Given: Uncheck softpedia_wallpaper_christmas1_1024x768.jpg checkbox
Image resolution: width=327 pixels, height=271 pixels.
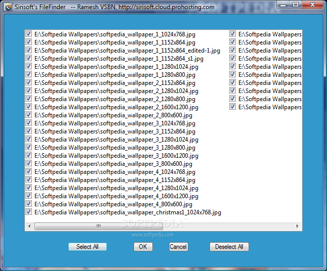Looking at the screenshot, I should (x=28, y=212).
